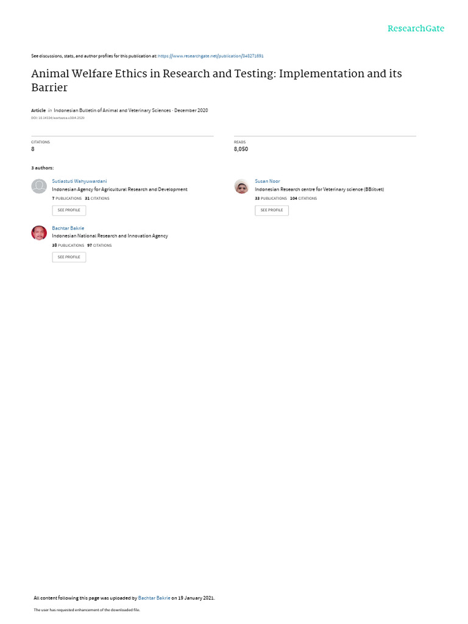Open Sutiastuti Wahyuwardani author name link

(79, 181)
